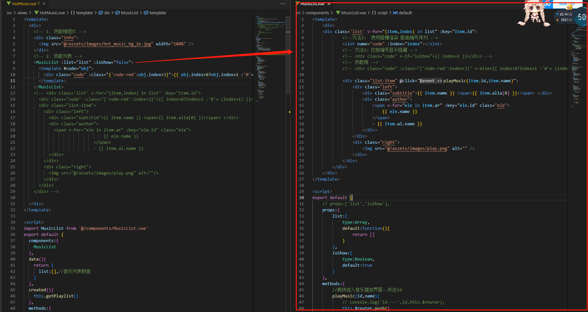
Task: Click '{{ item.al.name }}' in MusicList.vue
Action: pyautogui.click(x=400, y=124)
